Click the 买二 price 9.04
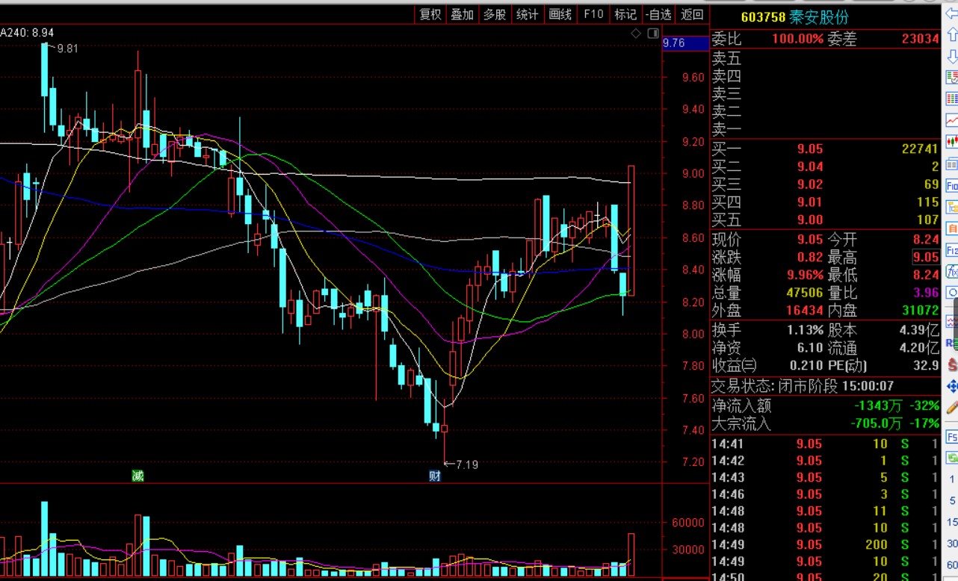958x581 pixels. (810, 167)
